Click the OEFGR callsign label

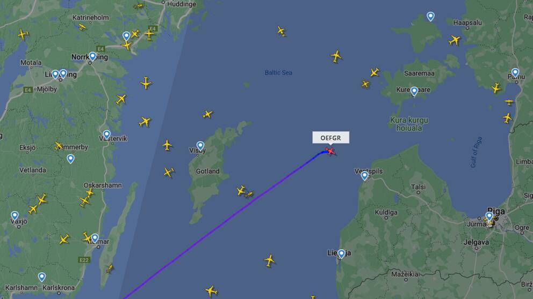click(331, 138)
